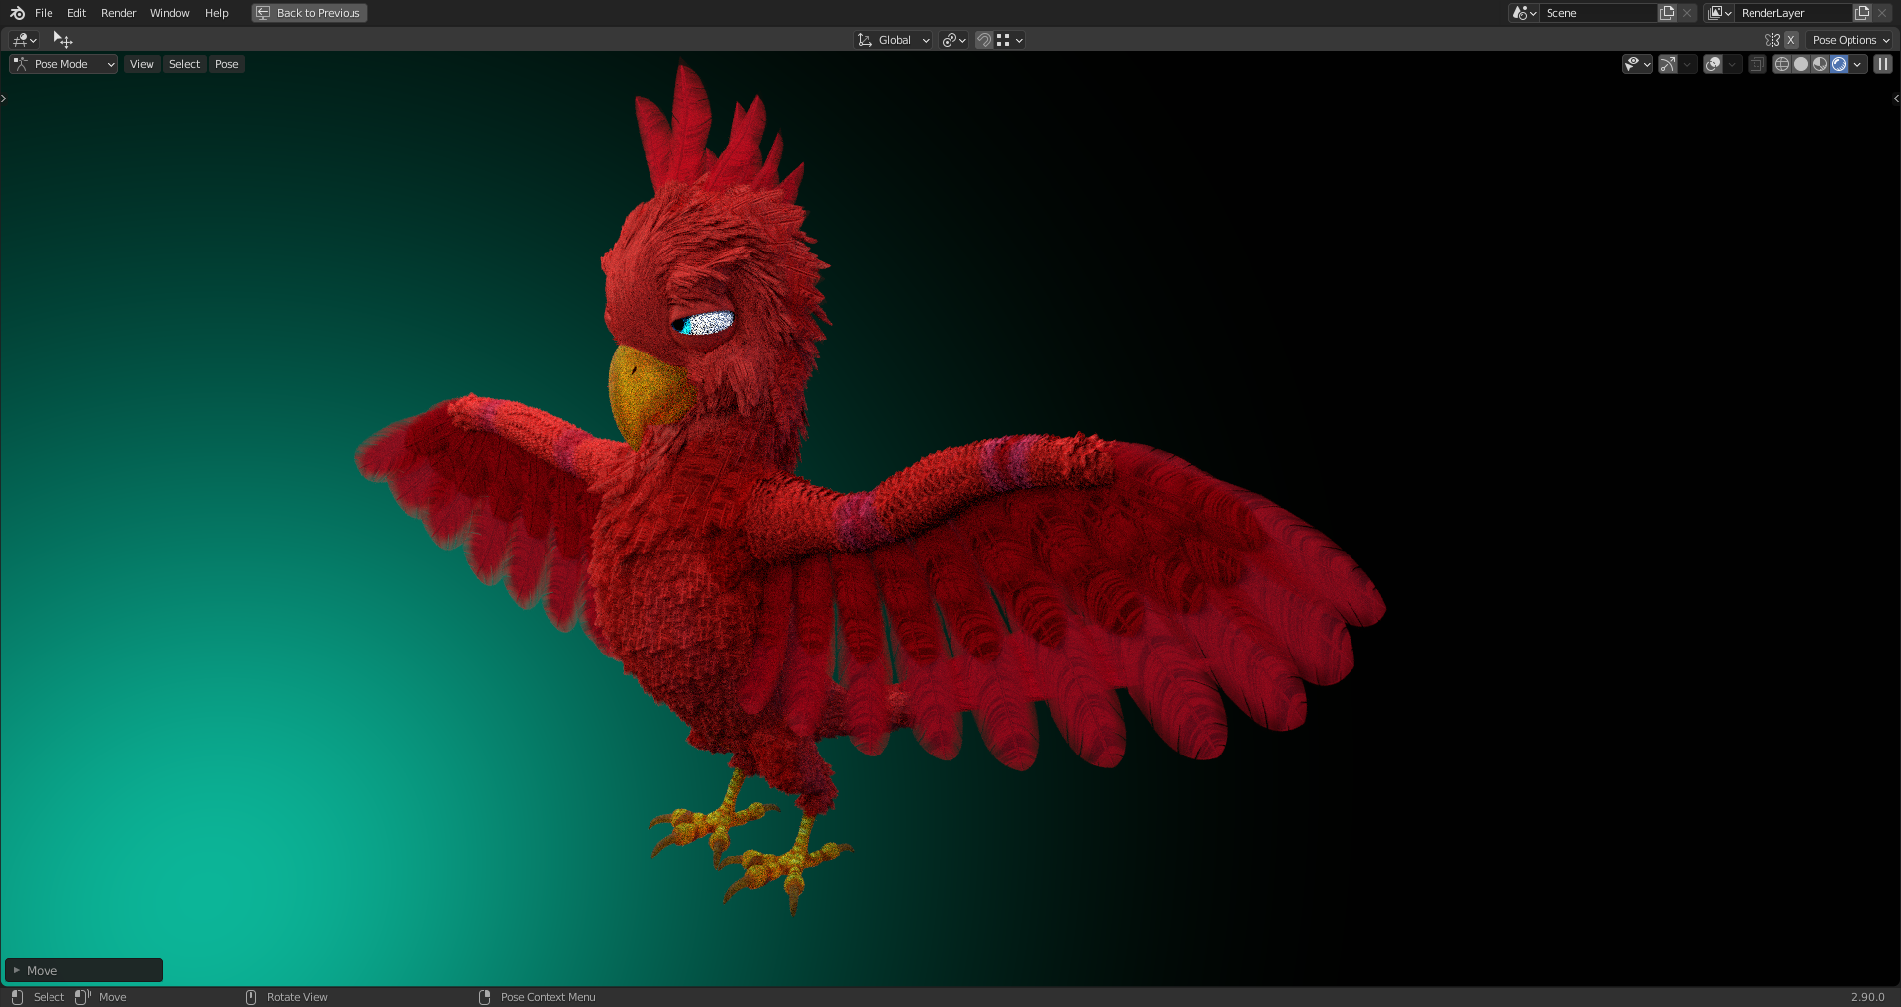Click the Back to Previous button
The height and width of the screenshot is (1007, 1901).
(x=309, y=12)
